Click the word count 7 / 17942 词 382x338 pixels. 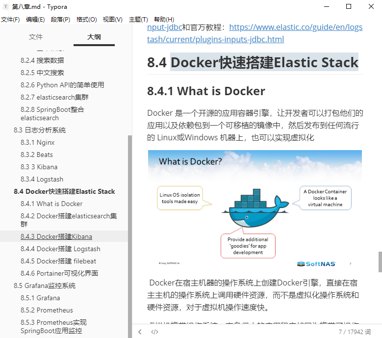click(355, 332)
